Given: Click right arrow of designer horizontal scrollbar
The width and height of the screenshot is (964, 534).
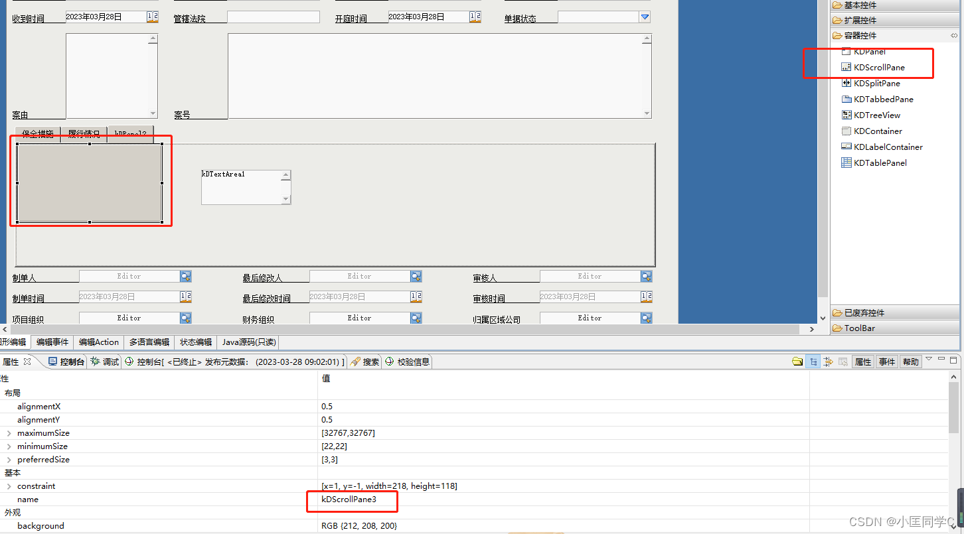Looking at the screenshot, I should coord(811,329).
